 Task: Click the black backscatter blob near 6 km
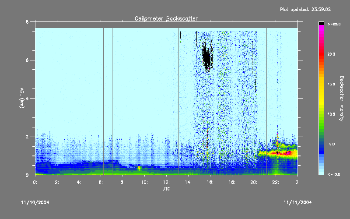(x=207, y=57)
